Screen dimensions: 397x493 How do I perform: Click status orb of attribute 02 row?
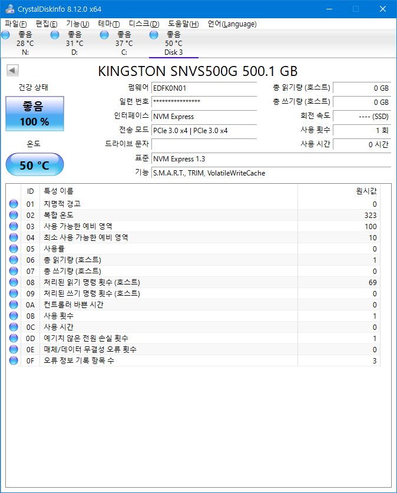(14, 215)
